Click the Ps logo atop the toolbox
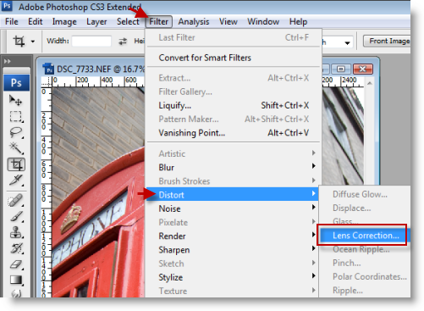Screen dimensions: 424x311 tap(16, 83)
